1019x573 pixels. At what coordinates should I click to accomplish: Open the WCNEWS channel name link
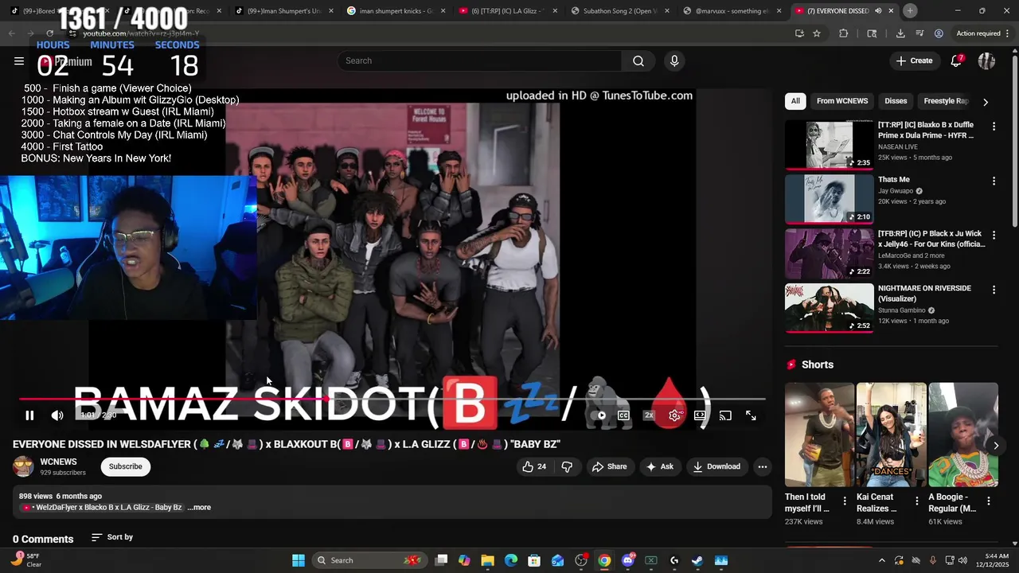pos(58,462)
